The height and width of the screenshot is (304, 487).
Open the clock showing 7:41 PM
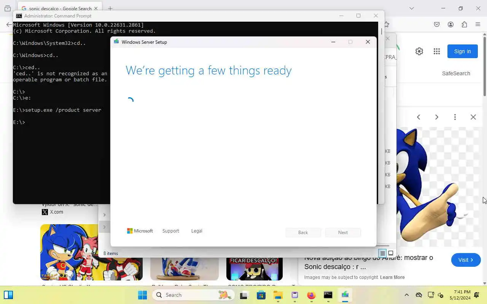(x=460, y=295)
